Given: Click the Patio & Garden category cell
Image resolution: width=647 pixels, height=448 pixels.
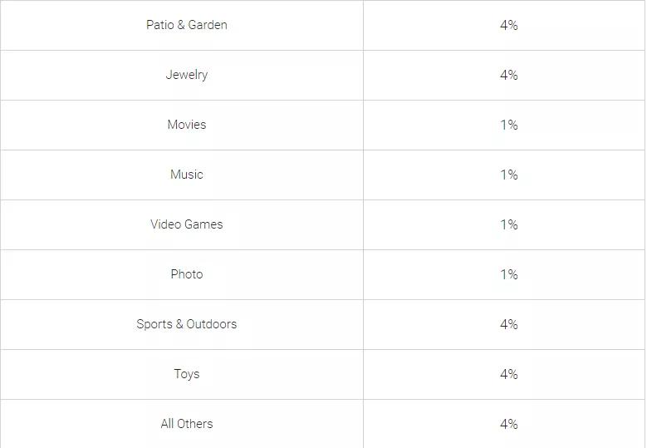Looking at the screenshot, I should pos(186,25).
